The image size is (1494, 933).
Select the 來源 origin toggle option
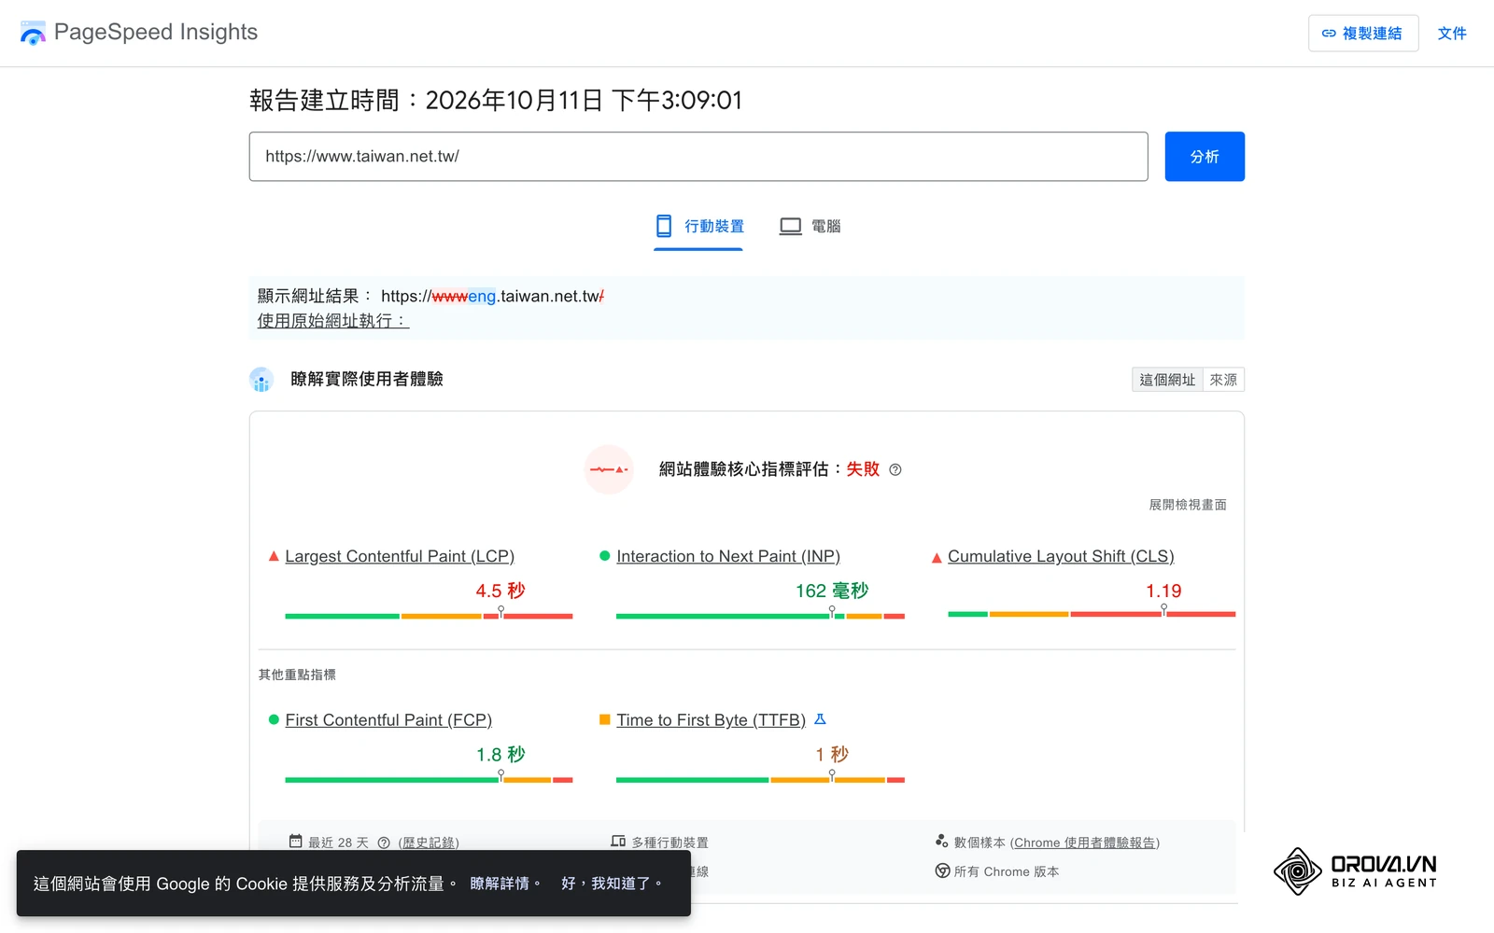pyautogui.click(x=1223, y=380)
